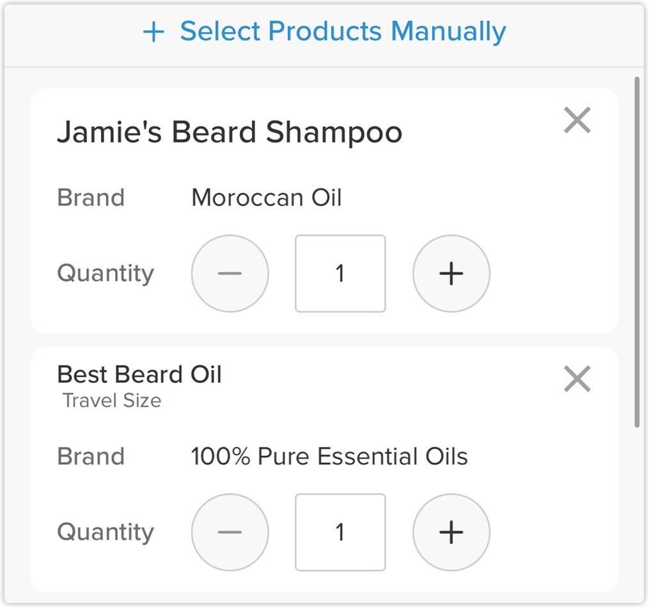The image size is (649, 608).
Task: Remove Best Beard Oil with the X
Action: point(577,379)
